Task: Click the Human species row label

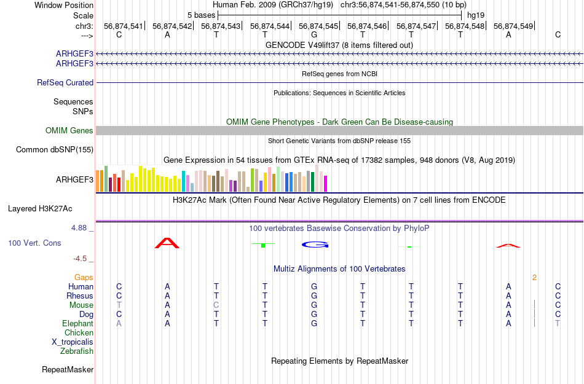Action: (81, 286)
